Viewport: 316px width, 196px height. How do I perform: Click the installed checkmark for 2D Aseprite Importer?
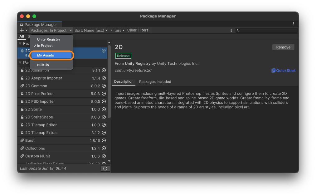104,78
